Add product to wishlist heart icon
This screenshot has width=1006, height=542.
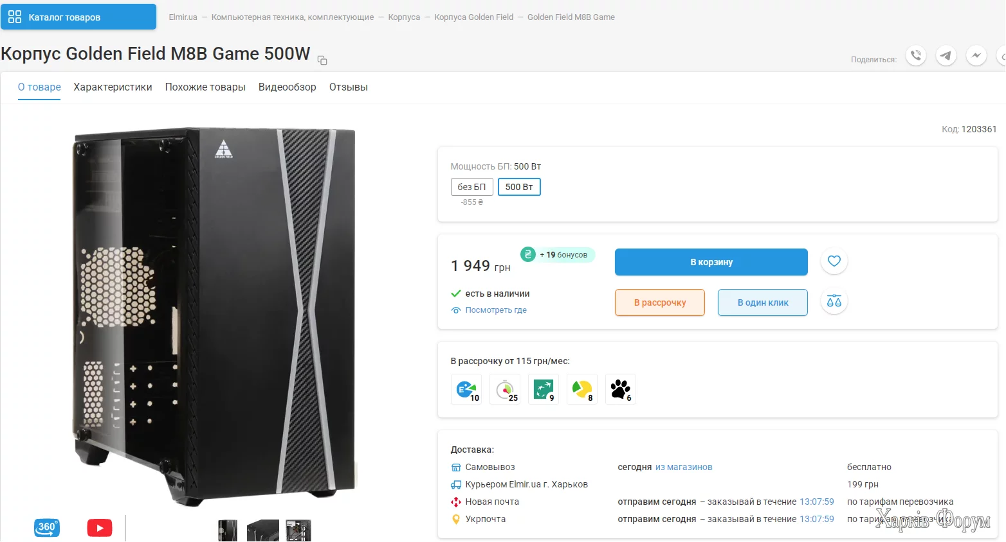coord(834,261)
